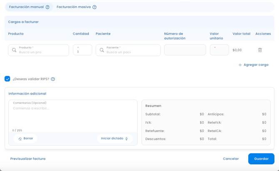Image resolution: width=279 pixels, height=171 pixels.
Task: Switch to the Facturación masiva tab
Action: (x=73, y=7)
